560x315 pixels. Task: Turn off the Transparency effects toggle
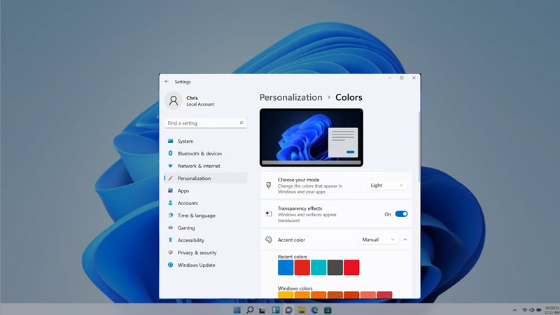pyautogui.click(x=401, y=214)
